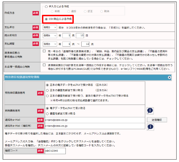Click the 確認コード input field
Viewport: 179px width, 162px height.
[x=55, y=151]
